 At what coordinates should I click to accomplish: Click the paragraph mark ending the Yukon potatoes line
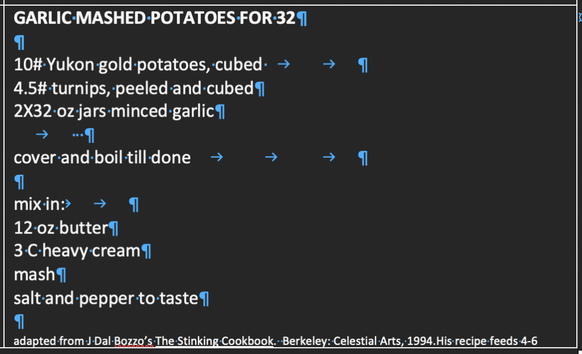tap(362, 66)
